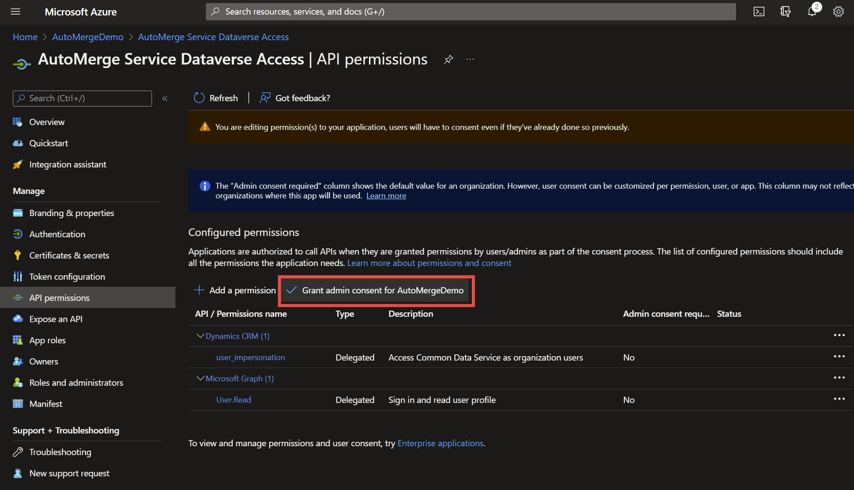This screenshot has width=854, height=490.
Task: Click the Description column header
Action: [410, 314]
